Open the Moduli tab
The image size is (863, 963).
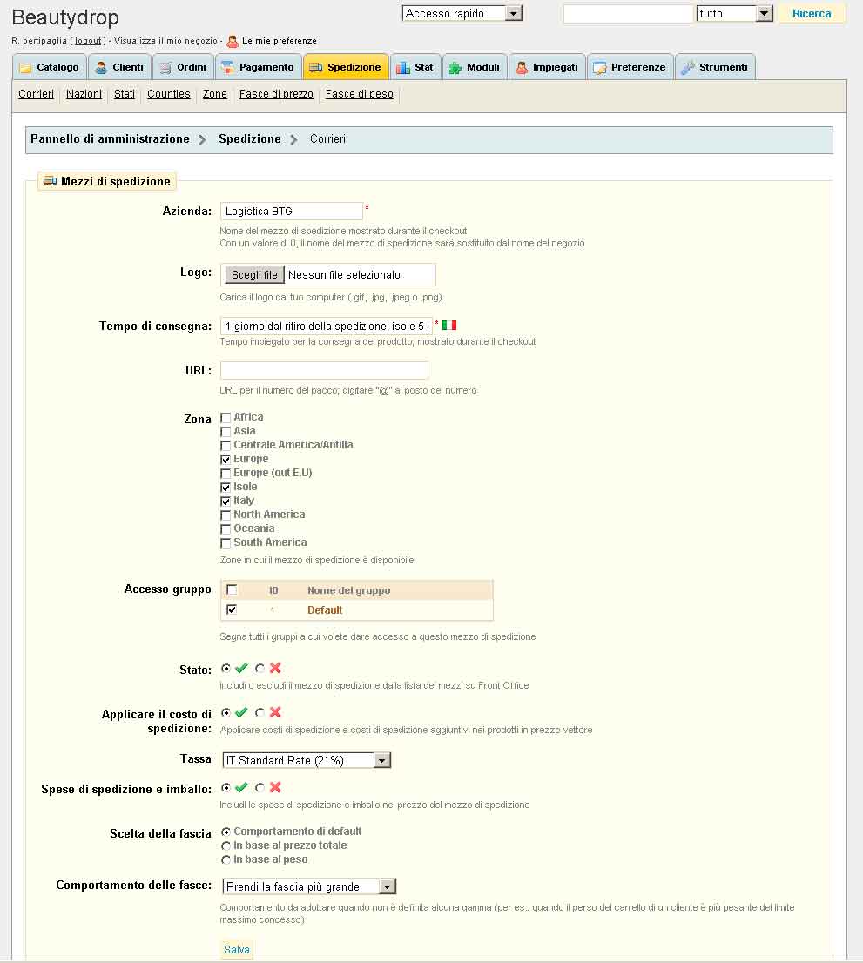(475, 67)
